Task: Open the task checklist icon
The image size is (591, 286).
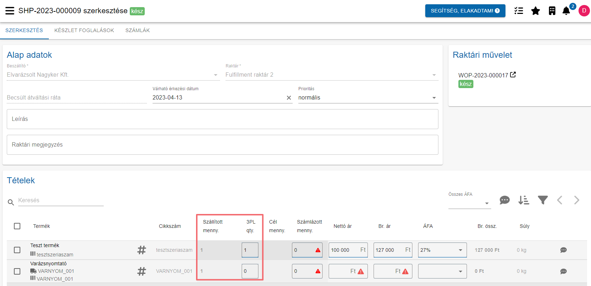Action: click(x=519, y=11)
